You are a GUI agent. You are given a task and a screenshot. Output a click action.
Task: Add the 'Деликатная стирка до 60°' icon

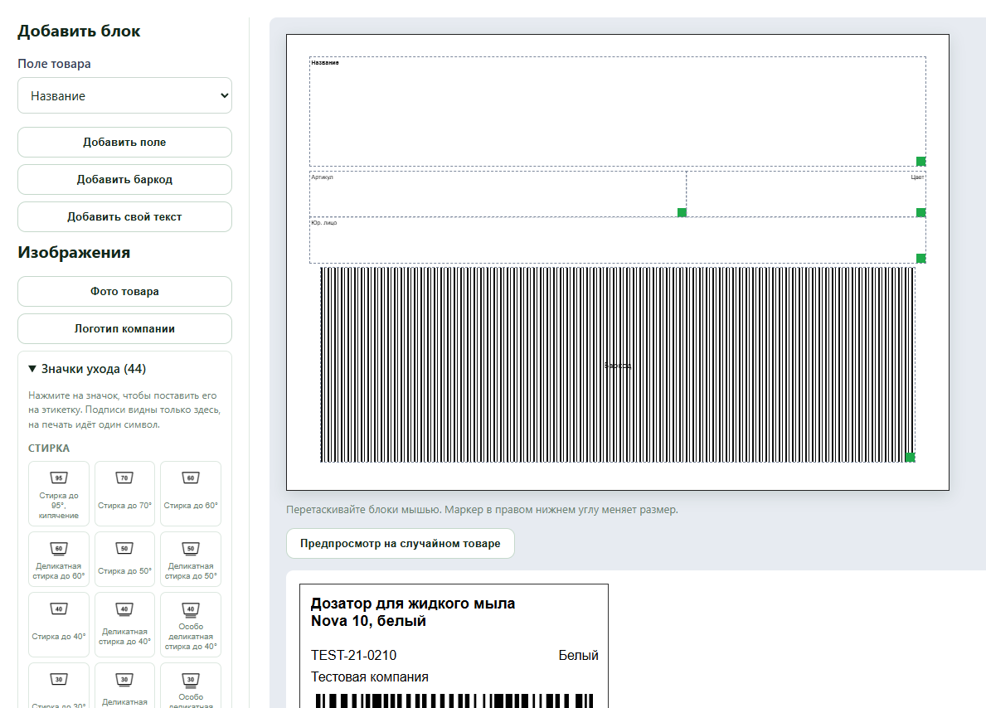pos(59,559)
